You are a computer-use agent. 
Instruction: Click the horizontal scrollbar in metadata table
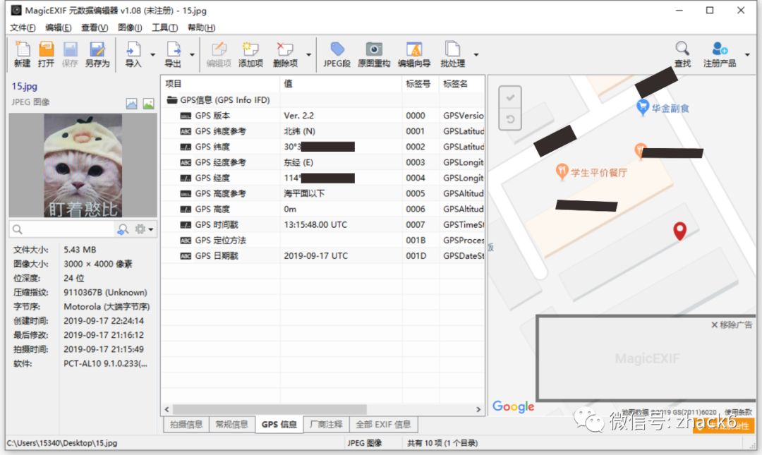[270, 409]
